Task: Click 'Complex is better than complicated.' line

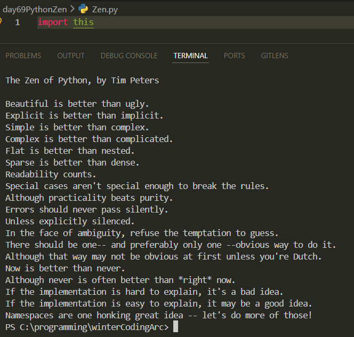Action: tap(89, 139)
